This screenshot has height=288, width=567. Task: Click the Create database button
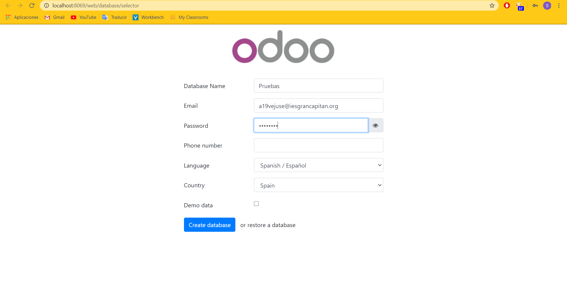[210, 225]
